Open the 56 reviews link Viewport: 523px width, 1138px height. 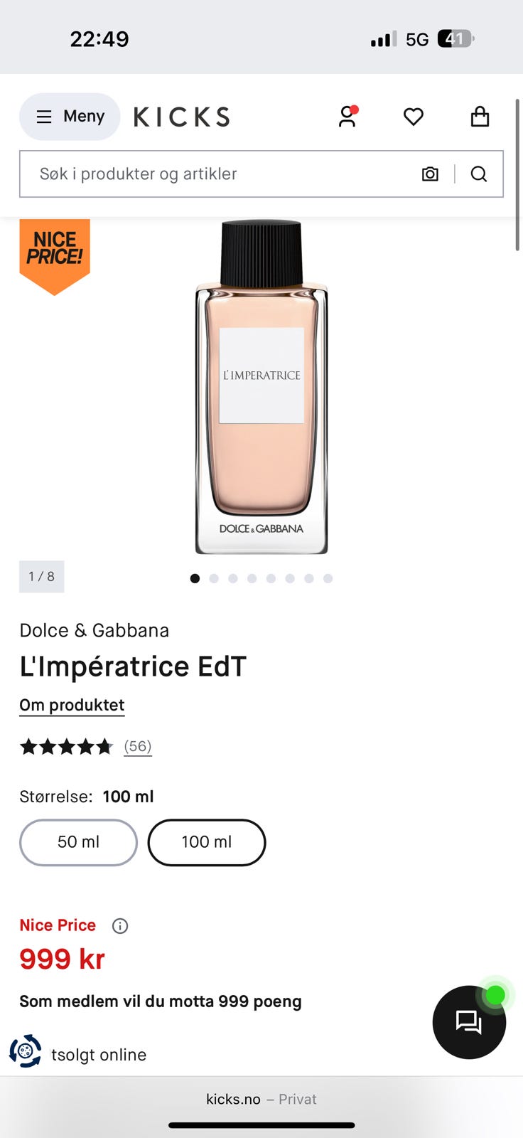pyautogui.click(x=138, y=746)
